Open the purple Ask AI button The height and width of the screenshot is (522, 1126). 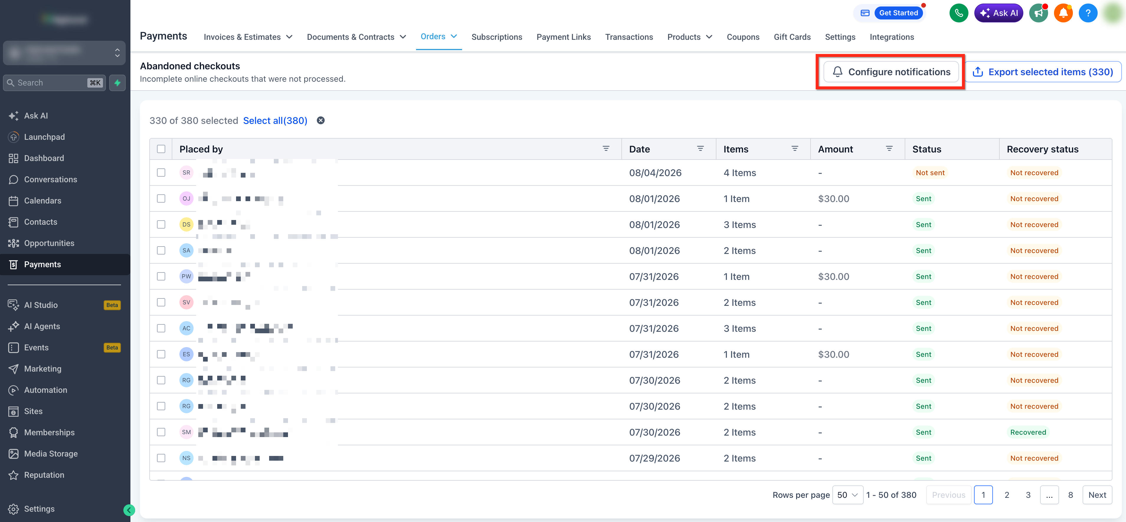point(998,13)
